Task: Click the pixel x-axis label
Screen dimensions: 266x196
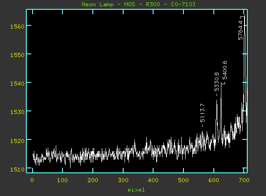Action: pyautogui.click(x=136, y=190)
